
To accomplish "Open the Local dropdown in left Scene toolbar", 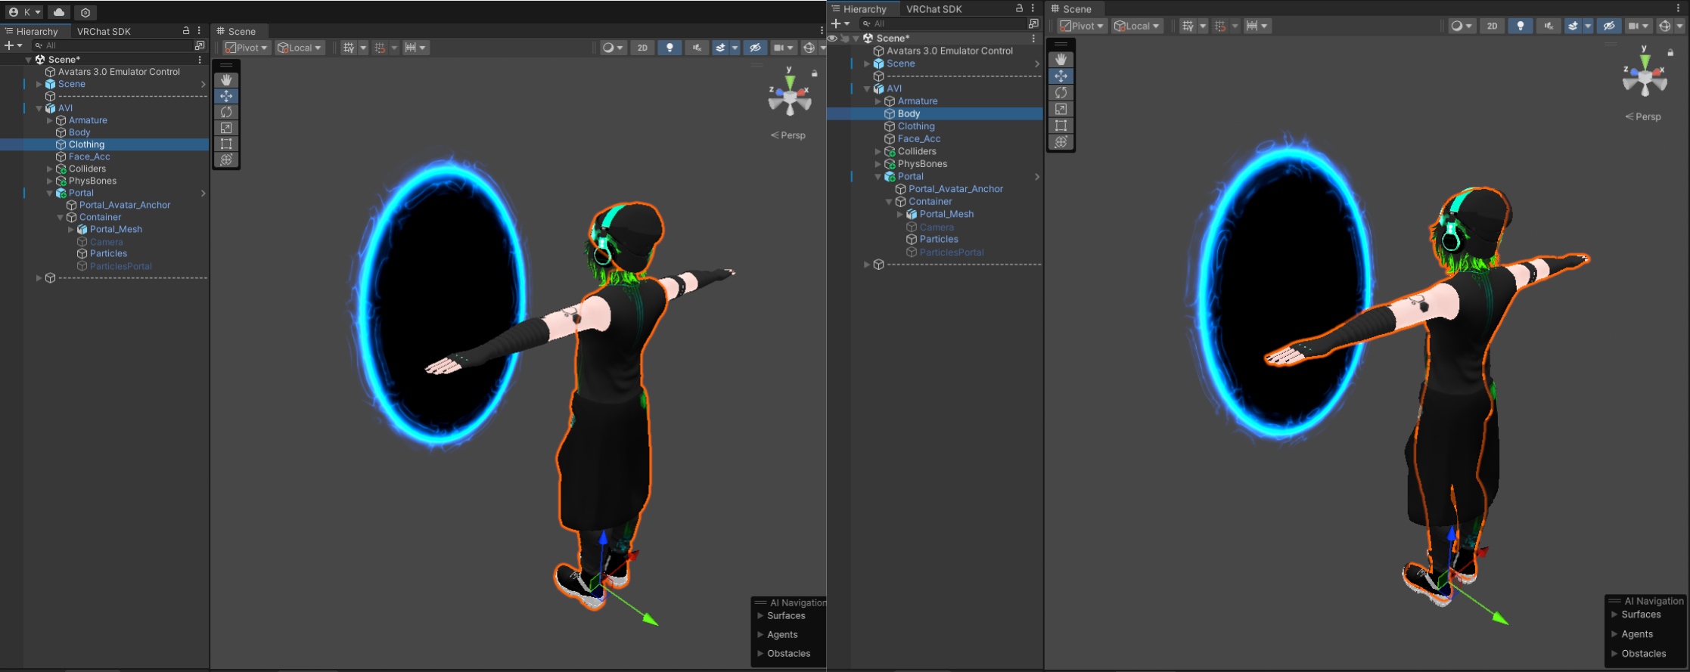I will tap(300, 48).
